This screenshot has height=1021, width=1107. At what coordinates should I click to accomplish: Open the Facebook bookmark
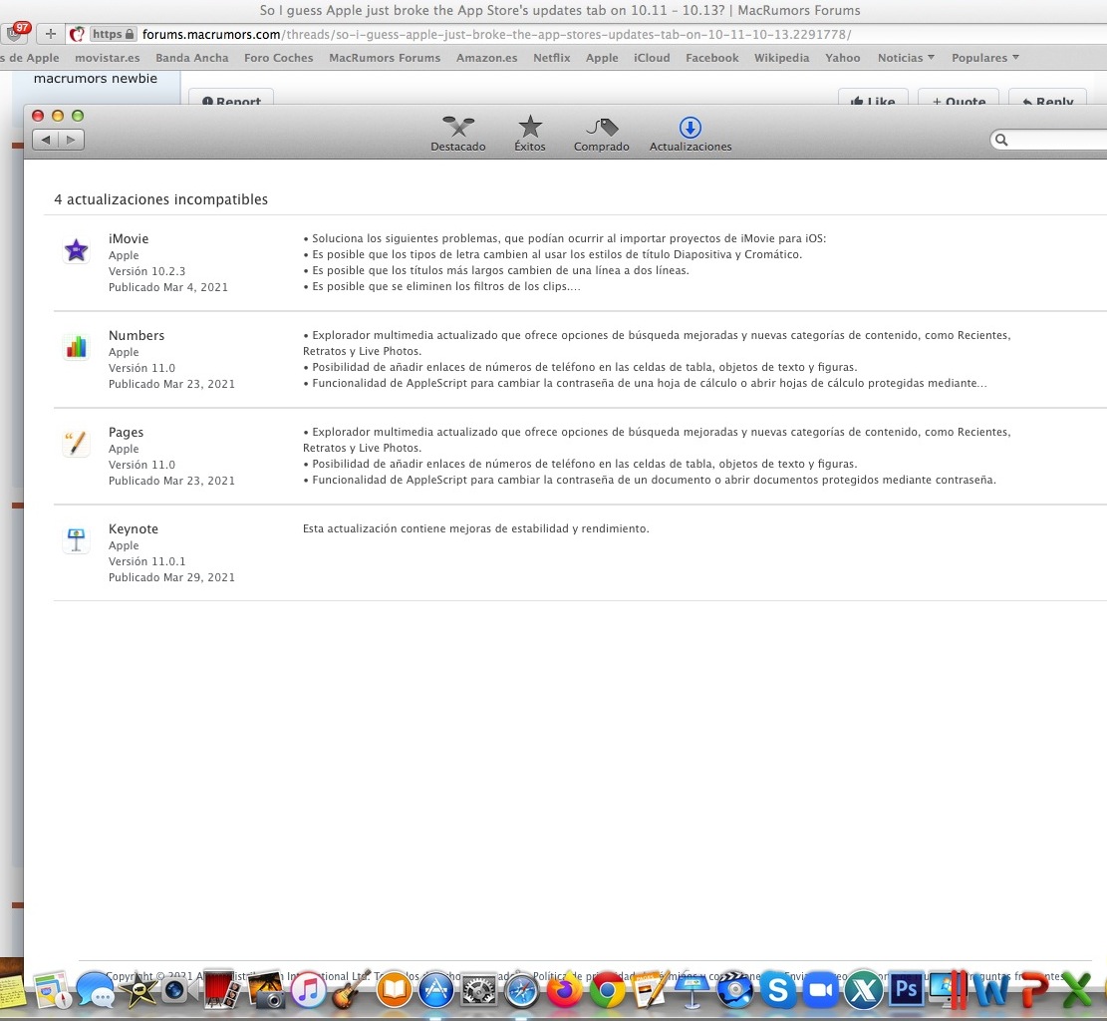(x=711, y=58)
